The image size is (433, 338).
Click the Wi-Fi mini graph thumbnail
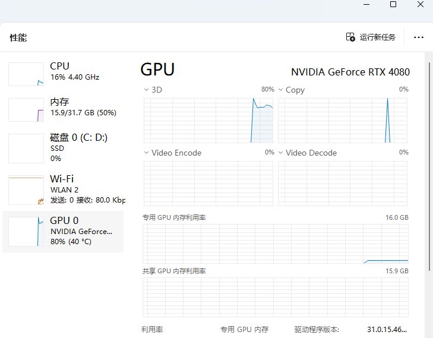click(26, 189)
